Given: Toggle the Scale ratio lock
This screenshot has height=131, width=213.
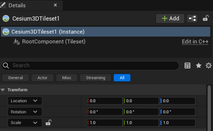Looking at the screenshot, I should pyautogui.click(x=49, y=122).
